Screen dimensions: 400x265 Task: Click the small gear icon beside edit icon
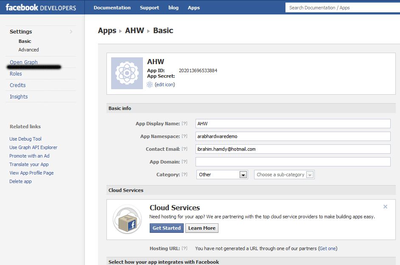coord(150,85)
